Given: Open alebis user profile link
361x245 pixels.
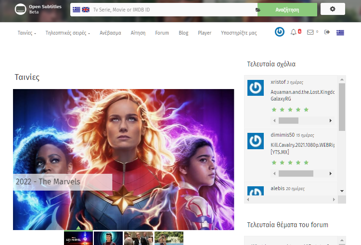Looking at the screenshot, I should click(278, 188).
